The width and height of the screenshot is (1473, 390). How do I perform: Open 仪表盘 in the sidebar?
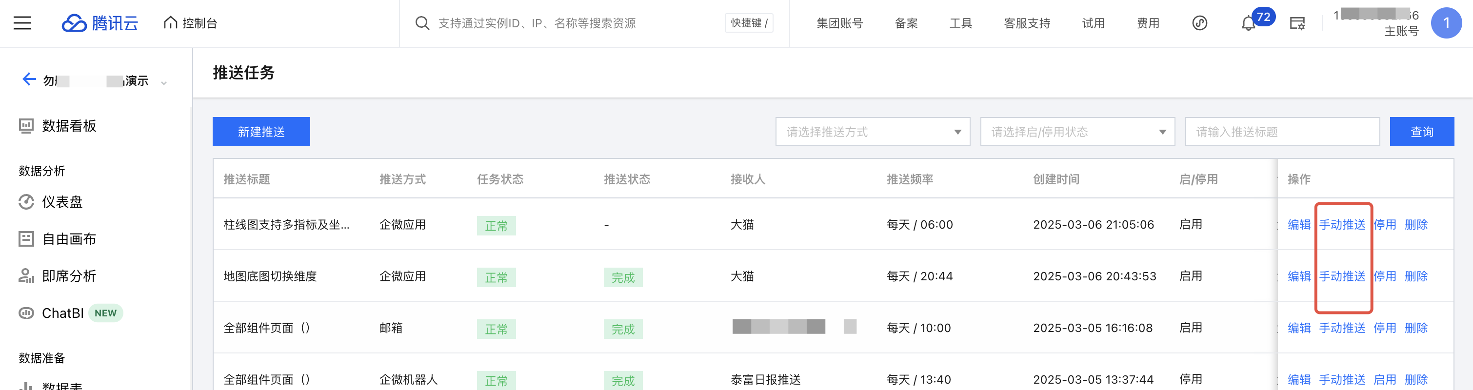point(62,202)
